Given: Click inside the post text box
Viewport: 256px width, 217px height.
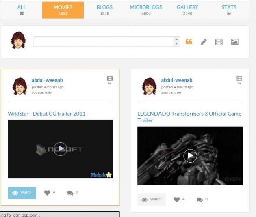Looking at the screenshot, I should click(x=104, y=41).
